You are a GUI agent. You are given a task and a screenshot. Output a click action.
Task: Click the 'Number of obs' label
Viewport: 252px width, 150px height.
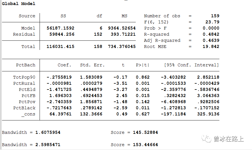click(162, 16)
